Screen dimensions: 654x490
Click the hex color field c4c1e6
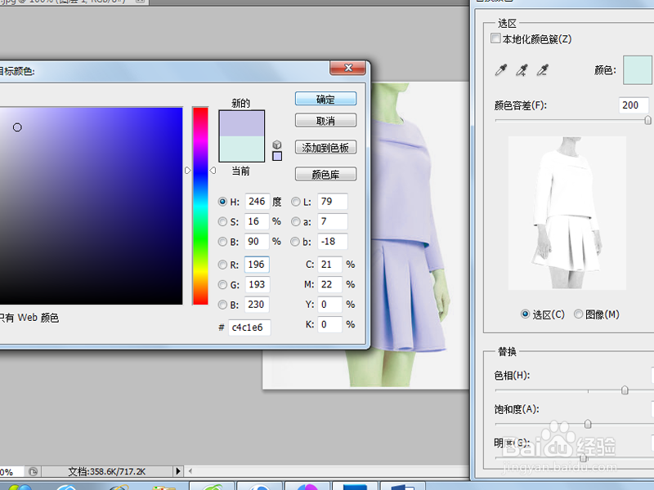click(x=249, y=327)
